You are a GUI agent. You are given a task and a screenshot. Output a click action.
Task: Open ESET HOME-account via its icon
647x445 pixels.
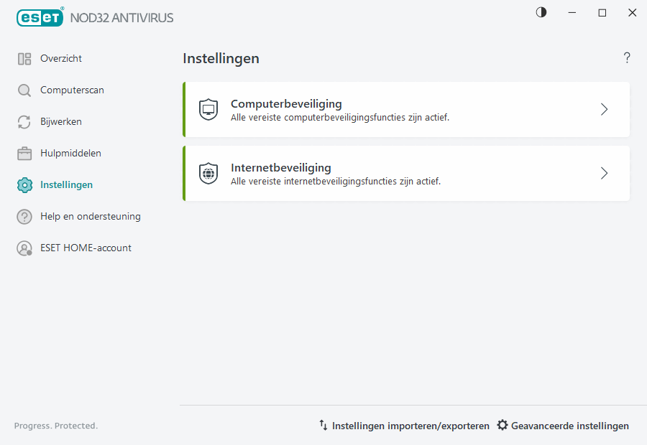tap(24, 248)
